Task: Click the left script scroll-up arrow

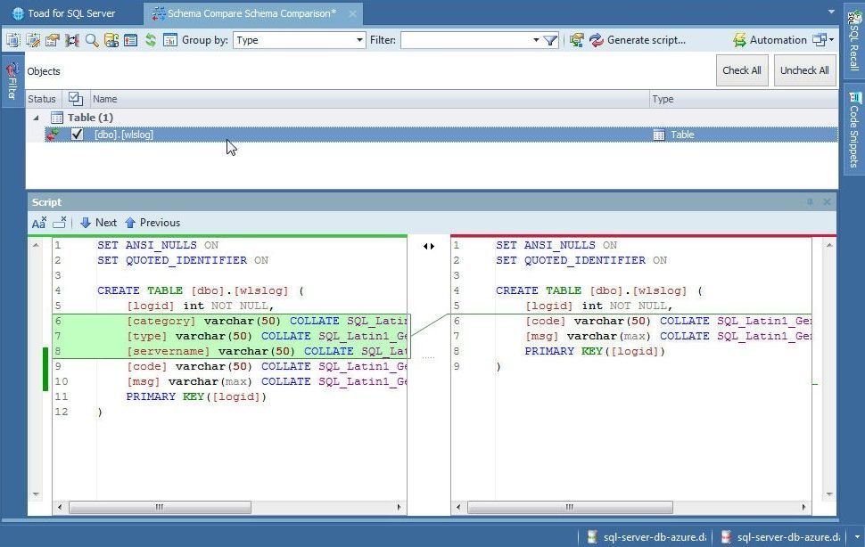Action: [x=36, y=245]
